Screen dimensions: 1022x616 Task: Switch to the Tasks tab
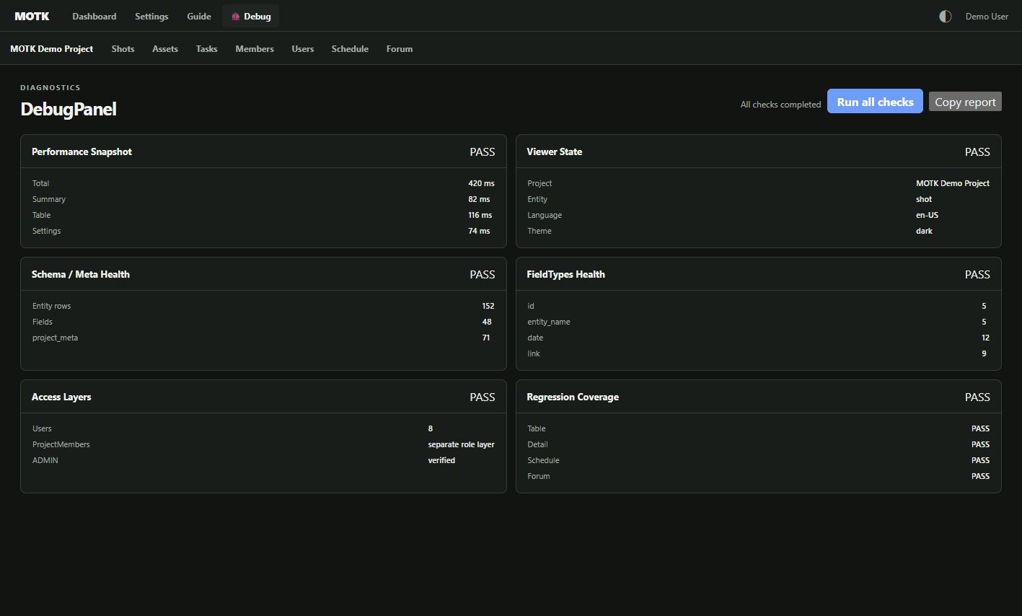pos(206,49)
